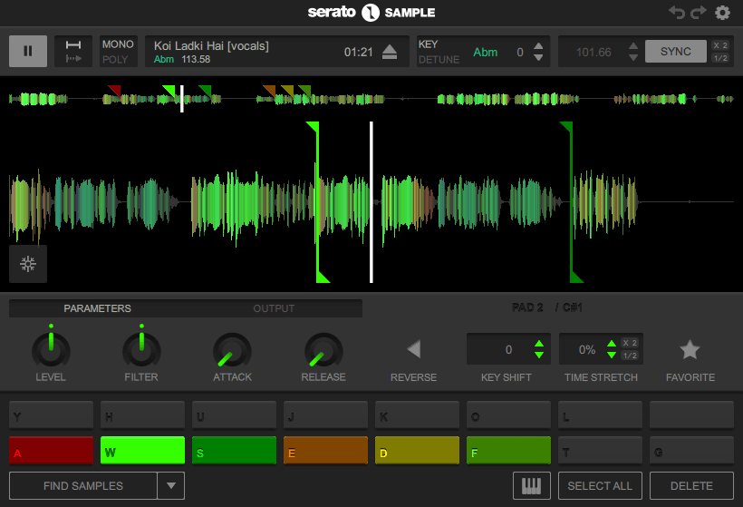Click the snowflake freeze icon
The height and width of the screenshot is (507, 743).
(x=28, y=264)
